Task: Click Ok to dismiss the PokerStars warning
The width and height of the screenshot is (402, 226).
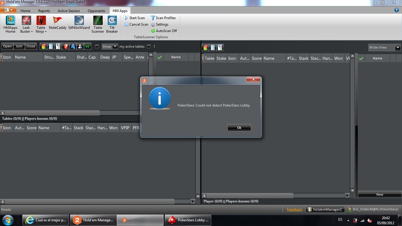Action: click(x=239, y=127)
